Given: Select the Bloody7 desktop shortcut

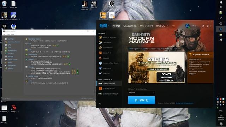Looking at the screenshot, I should point(13,108).
